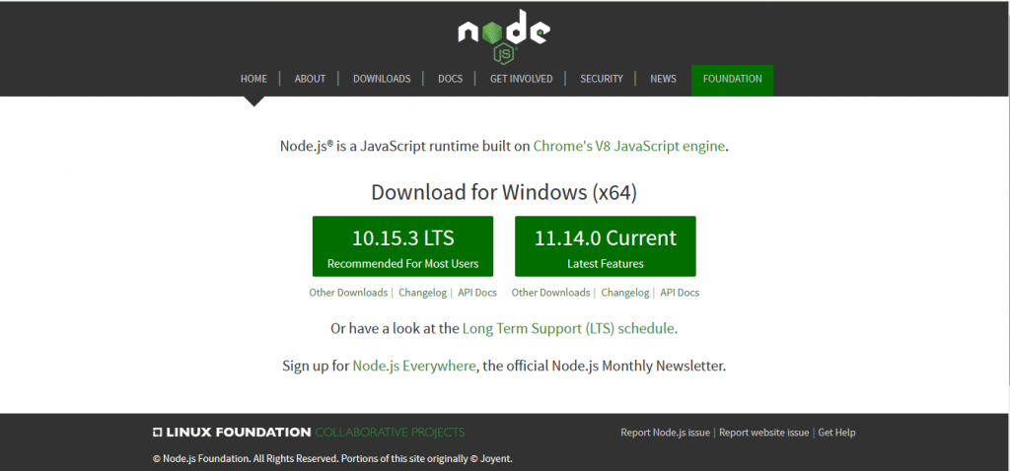Click Report Node.js issue link

pos(666,433)
